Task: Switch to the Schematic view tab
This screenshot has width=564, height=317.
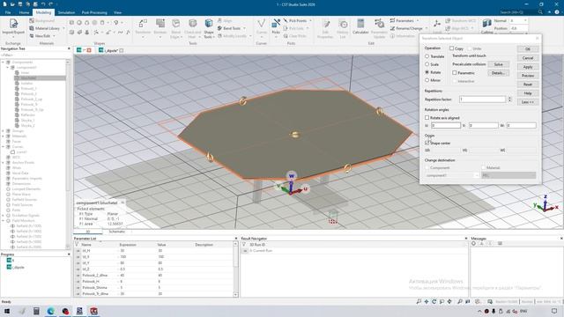Action: (x=117, y=232)
